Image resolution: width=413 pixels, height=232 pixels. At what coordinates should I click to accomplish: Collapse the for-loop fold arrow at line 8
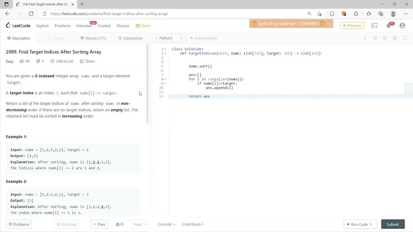(166, 79)
